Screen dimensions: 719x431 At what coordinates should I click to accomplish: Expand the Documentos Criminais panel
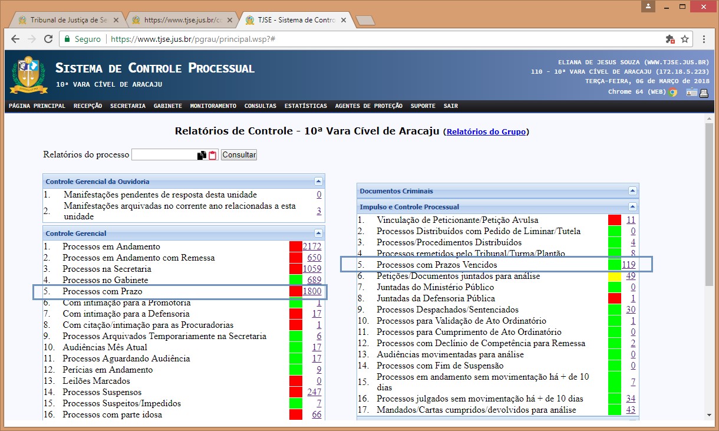[x=632, y=191]
